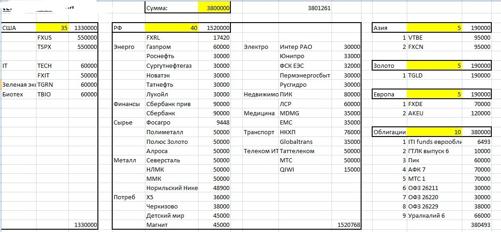Select the Globaltrans cell
The width and height of the screenshot is (501, 232).
[305, 142]
